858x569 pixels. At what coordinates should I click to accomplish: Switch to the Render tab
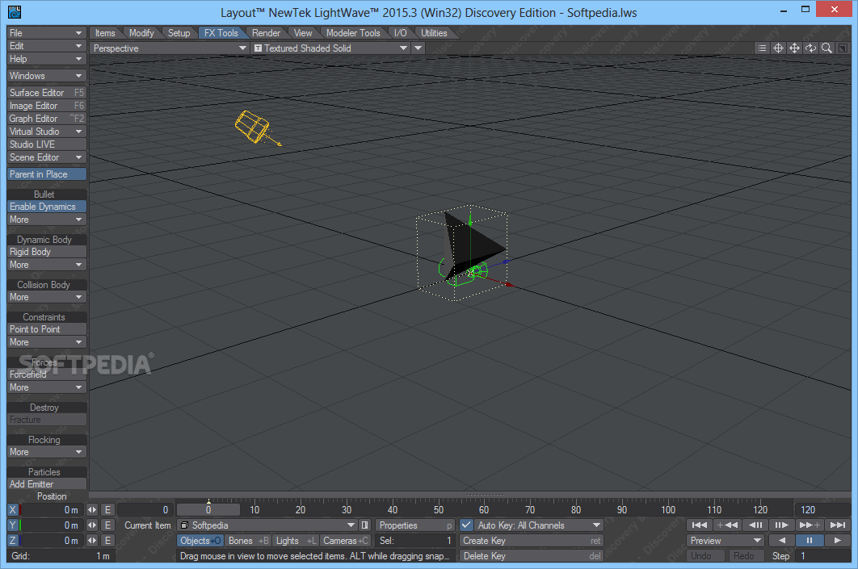pos(266,33)
